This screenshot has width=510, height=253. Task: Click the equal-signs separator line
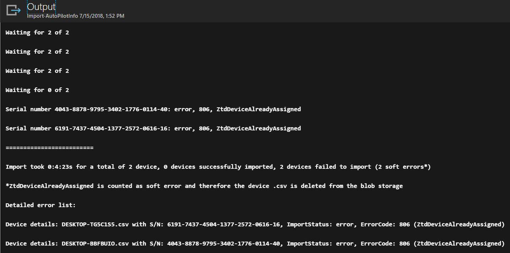(49, 147)
